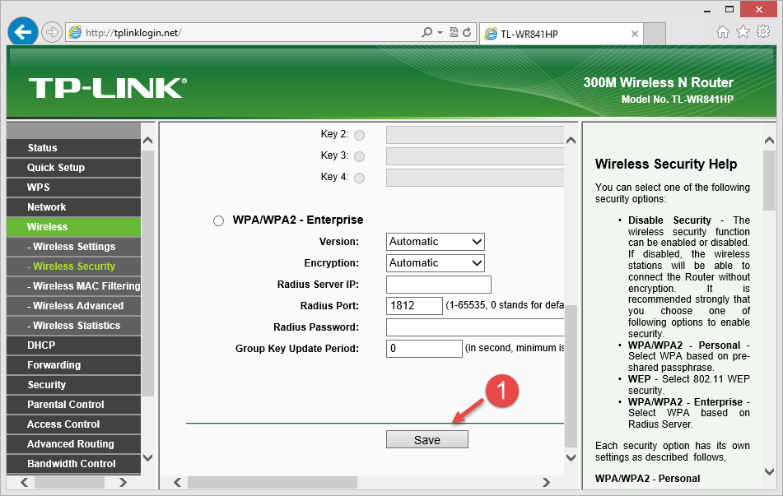The height and width of the screenshot is (496, 783).
Task: Click the TP-LINK logo
Action: 107,88
